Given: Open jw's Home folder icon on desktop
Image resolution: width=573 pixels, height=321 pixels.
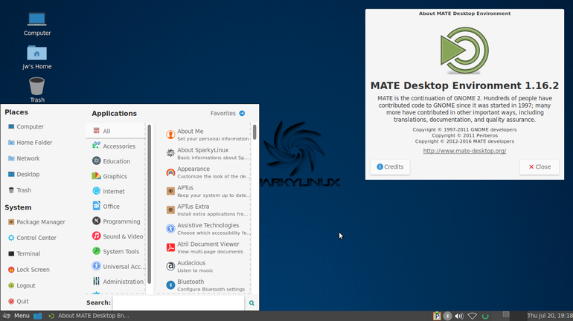Looking at the screenshot, I should pos(37,57).
